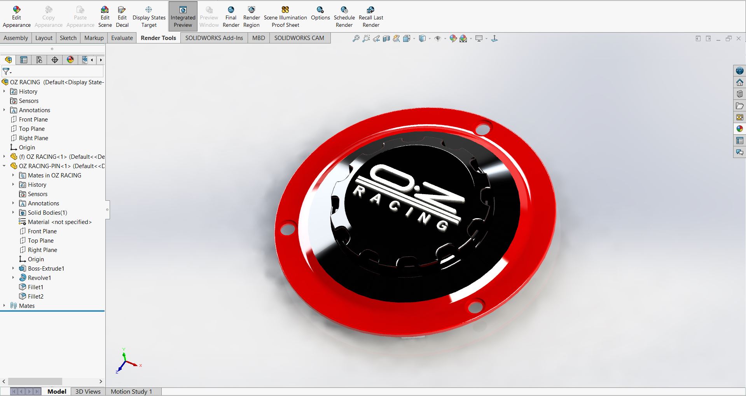Open Schedule Render dialog
Viewport: 746px width, 396px height.
[344, 17]
